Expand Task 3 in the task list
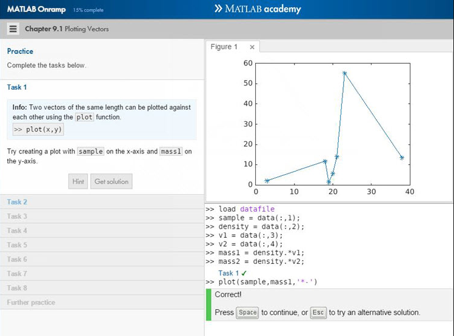 (x=17, y=217)
